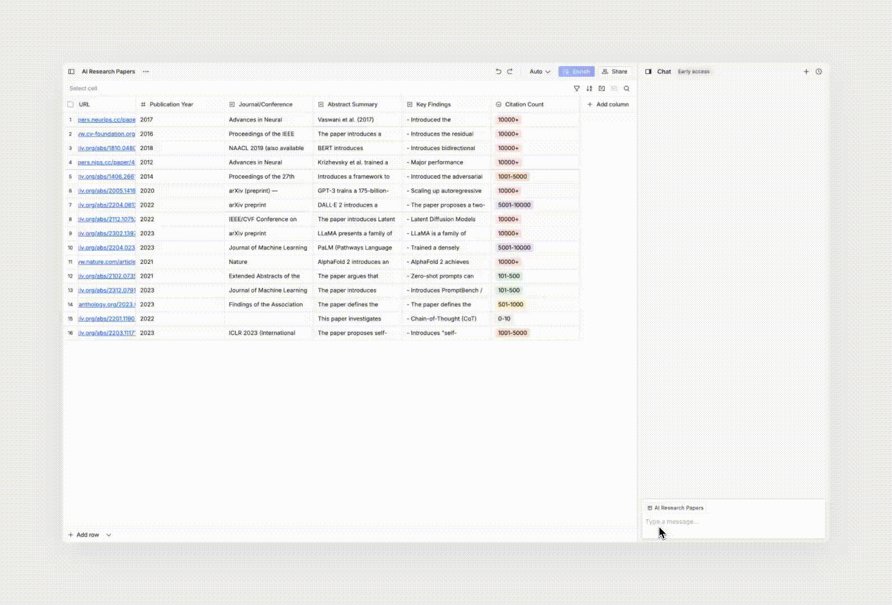The height and width of the screenshot is (605, 892).
Task: Click the empty Journal cell in row 15
Action: 269,319
